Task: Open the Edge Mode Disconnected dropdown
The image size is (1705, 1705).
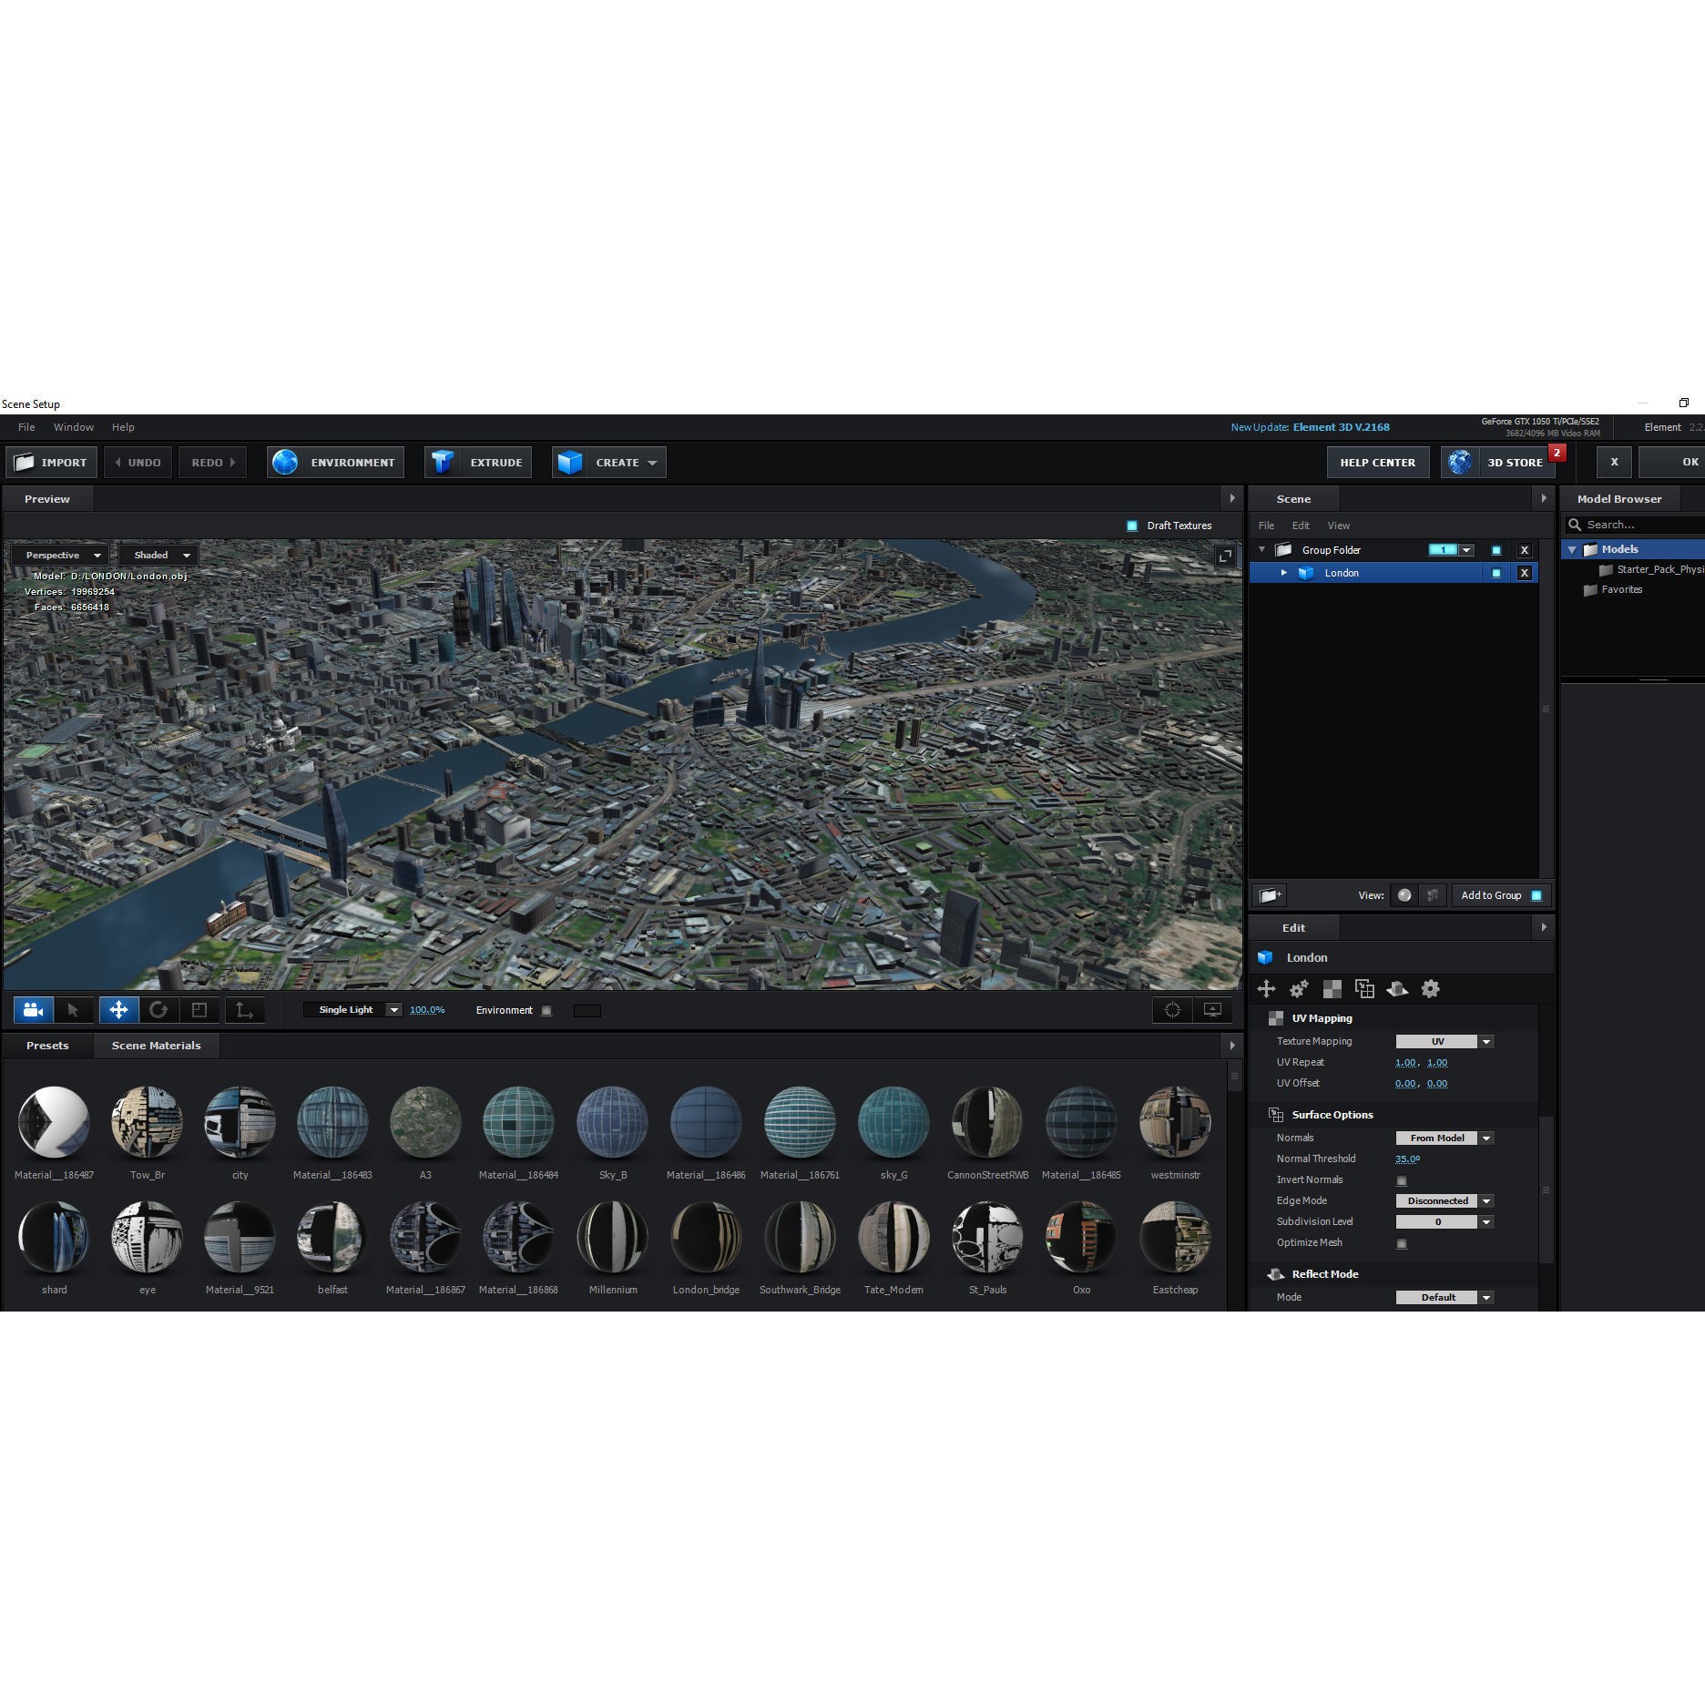Action: [x=1444, y=1200]
